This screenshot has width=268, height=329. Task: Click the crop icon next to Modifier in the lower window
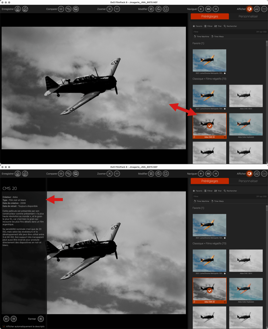[x=151, y=174]
